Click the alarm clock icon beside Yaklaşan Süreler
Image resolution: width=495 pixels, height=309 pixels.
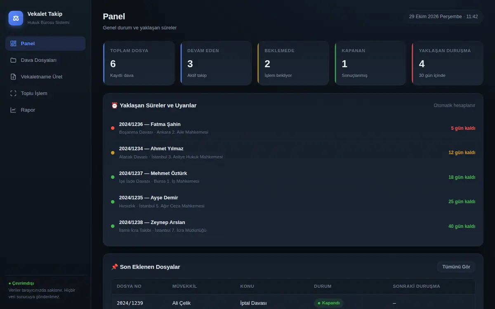[x=115, y=105]
